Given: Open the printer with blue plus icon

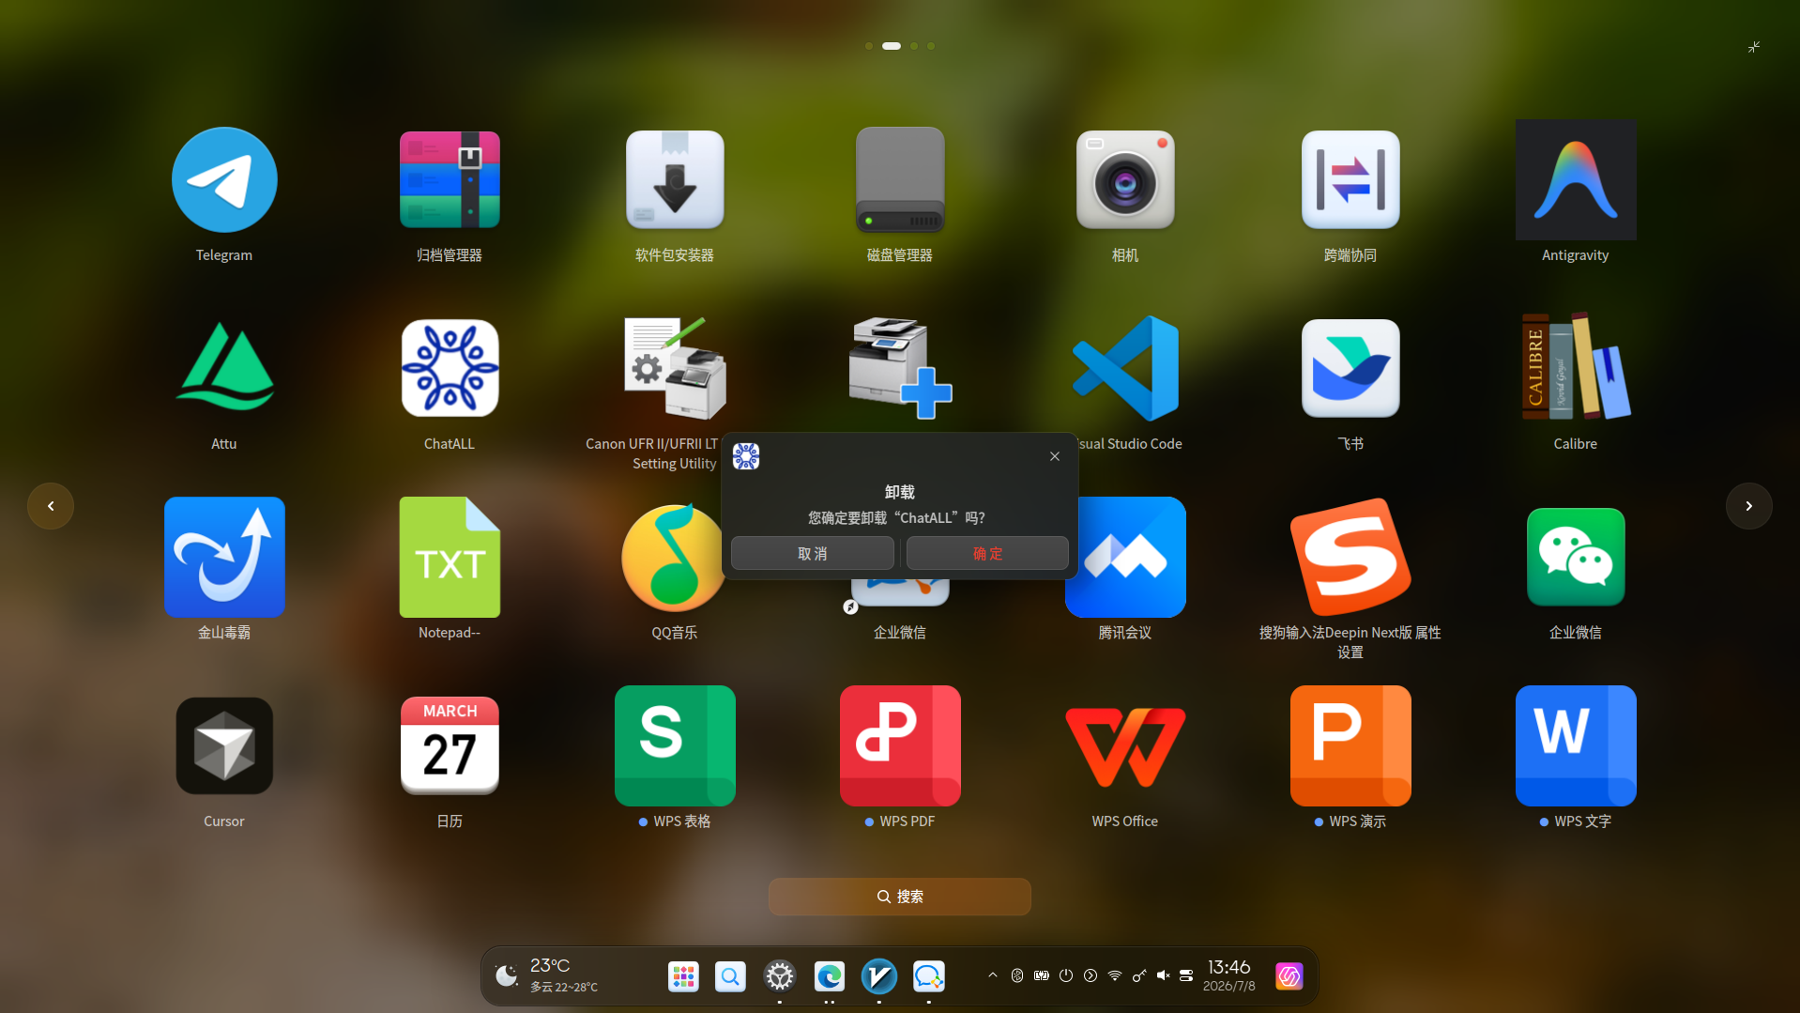Looking at the screenshot, I should (x=900, y=368).
